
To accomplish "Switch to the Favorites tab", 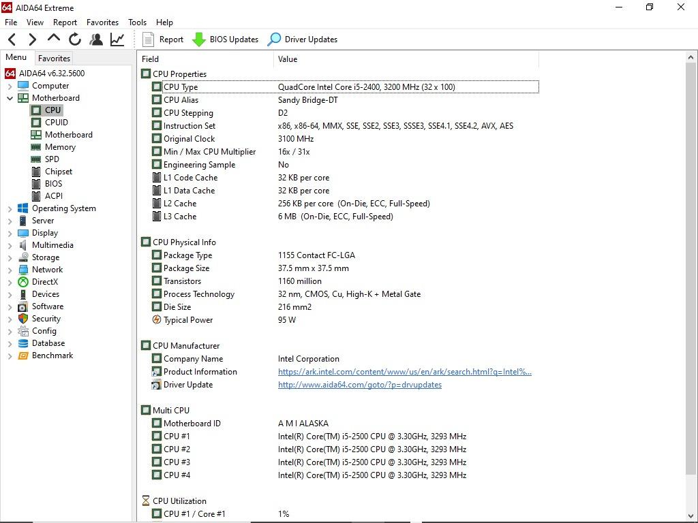I will [54, 59].
